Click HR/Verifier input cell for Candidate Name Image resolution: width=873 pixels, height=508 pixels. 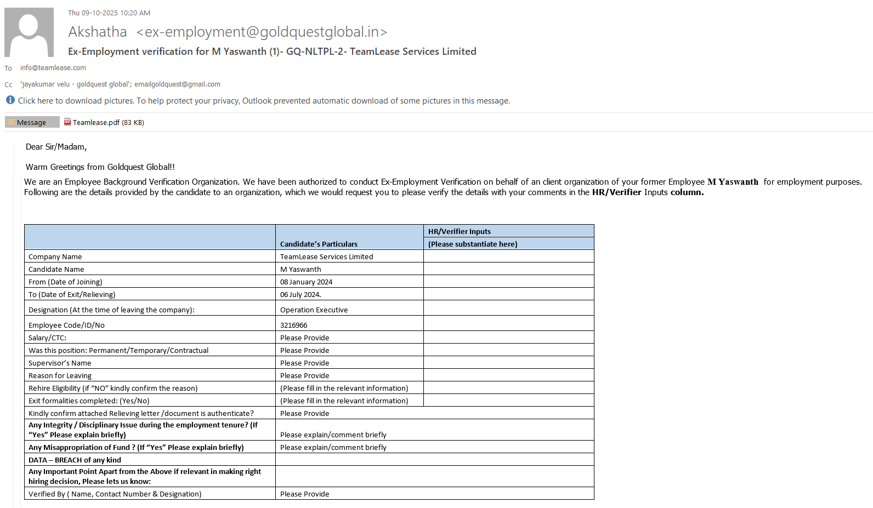pyautogui.click(x=509, y=269)
